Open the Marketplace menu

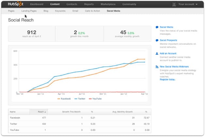point(108,4)
